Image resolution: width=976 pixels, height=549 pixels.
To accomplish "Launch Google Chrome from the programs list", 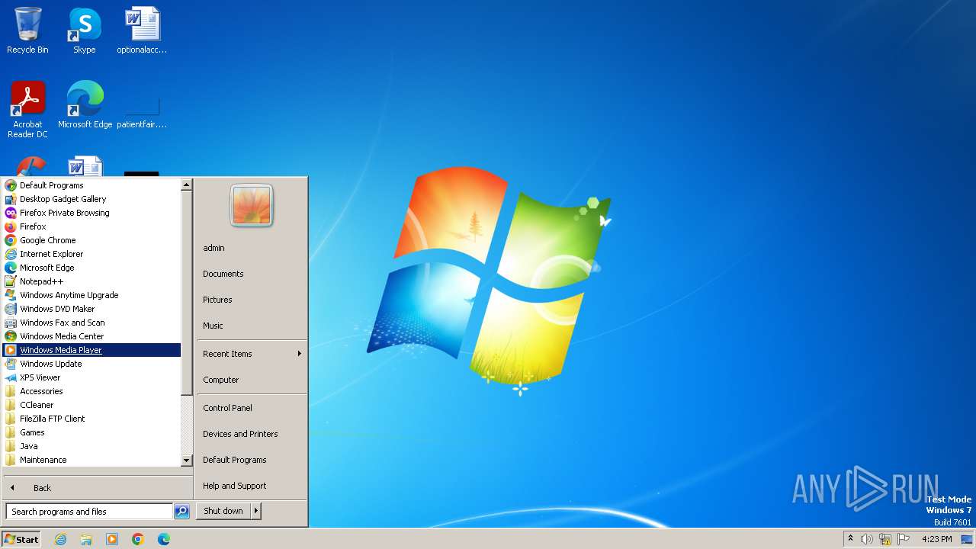I will point(91,240).
